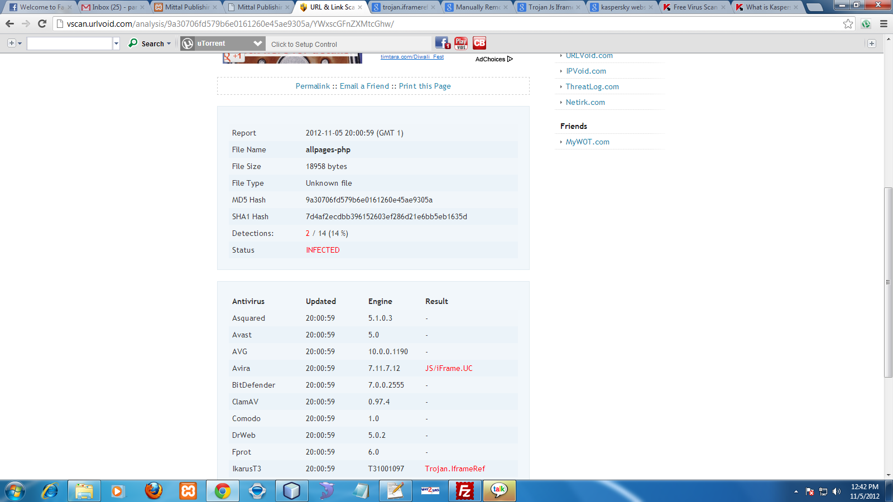Screen dimensions: 893x502
Task: Click the toolbar search input field
Action: [70, 44]
